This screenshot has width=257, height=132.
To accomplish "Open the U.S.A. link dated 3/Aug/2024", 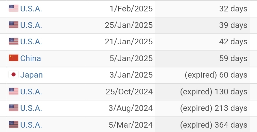I will [x=31, y=108].
